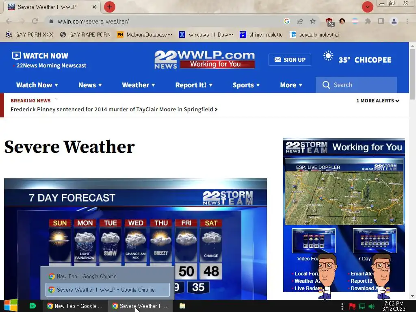Expand the Weather nav menu

[x=139, y=85]
